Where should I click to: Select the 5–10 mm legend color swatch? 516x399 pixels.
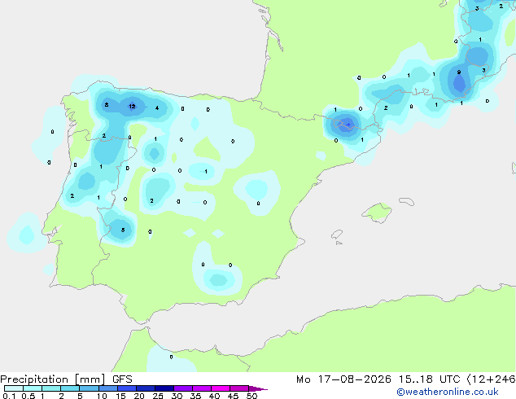pos(89,388)
